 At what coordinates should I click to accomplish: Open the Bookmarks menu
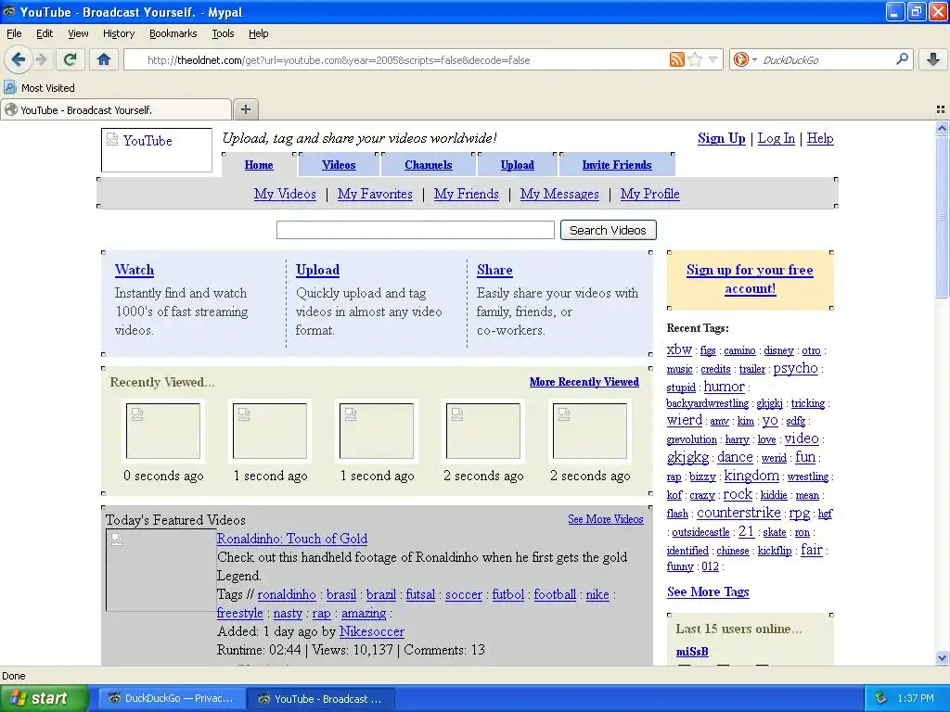click(x=173, y=33)
